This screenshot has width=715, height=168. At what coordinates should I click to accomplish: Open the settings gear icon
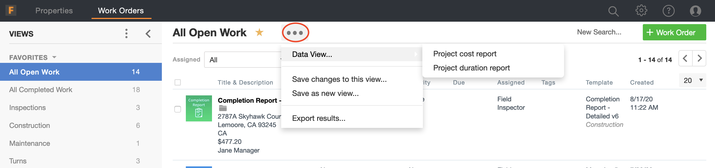click(641, 11)
